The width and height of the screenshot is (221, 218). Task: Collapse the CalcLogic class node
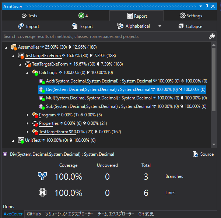pos(27,73)
